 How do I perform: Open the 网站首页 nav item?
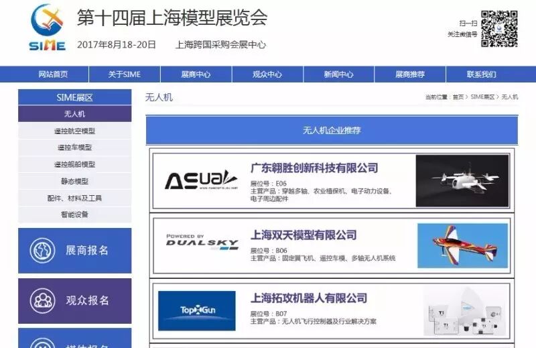(53, 74)
